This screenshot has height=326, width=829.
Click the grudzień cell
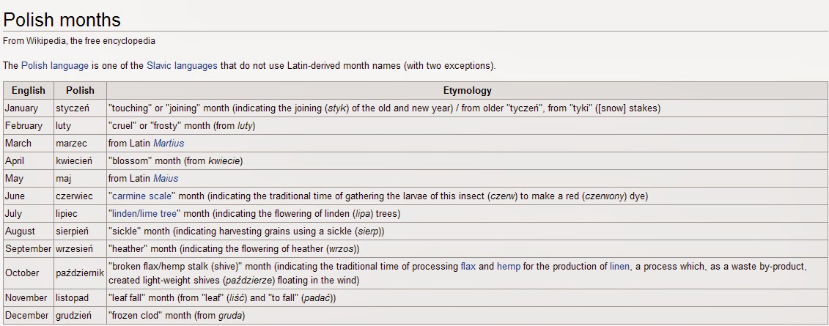point(81,316)
